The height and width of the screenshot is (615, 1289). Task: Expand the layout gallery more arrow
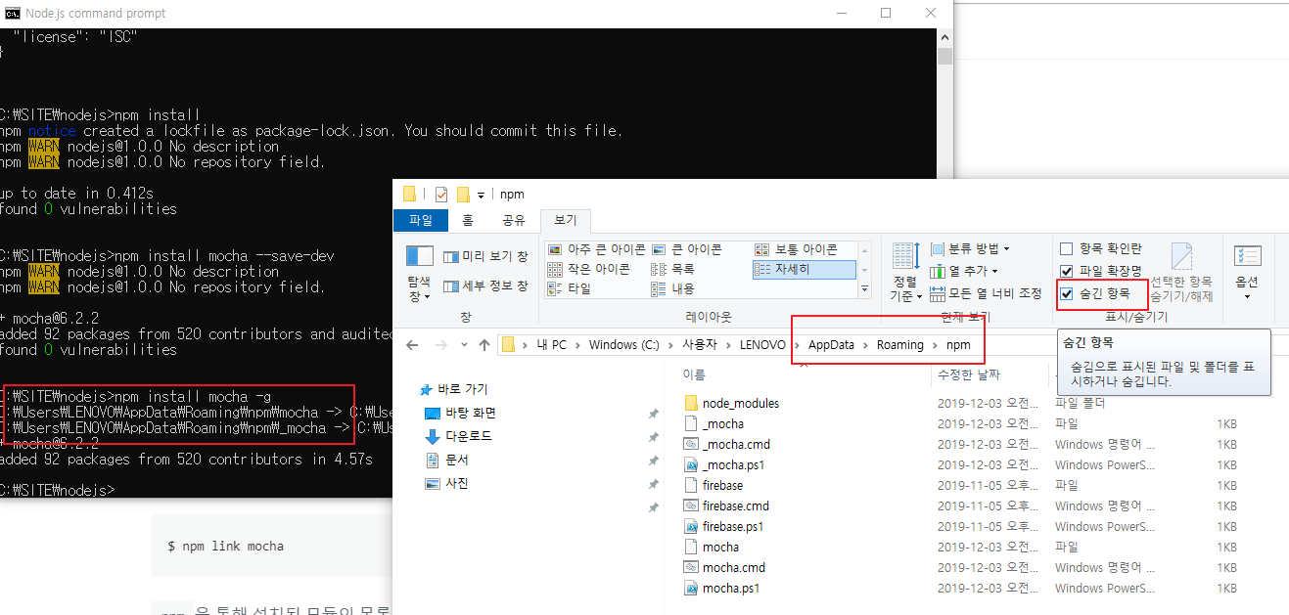[864, 289]
